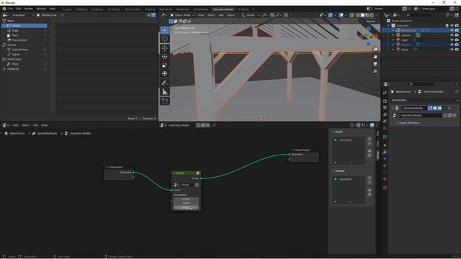Open the Global transform orientation dropdown
Viewport: 461px width, 259px height.
point(251,15)
